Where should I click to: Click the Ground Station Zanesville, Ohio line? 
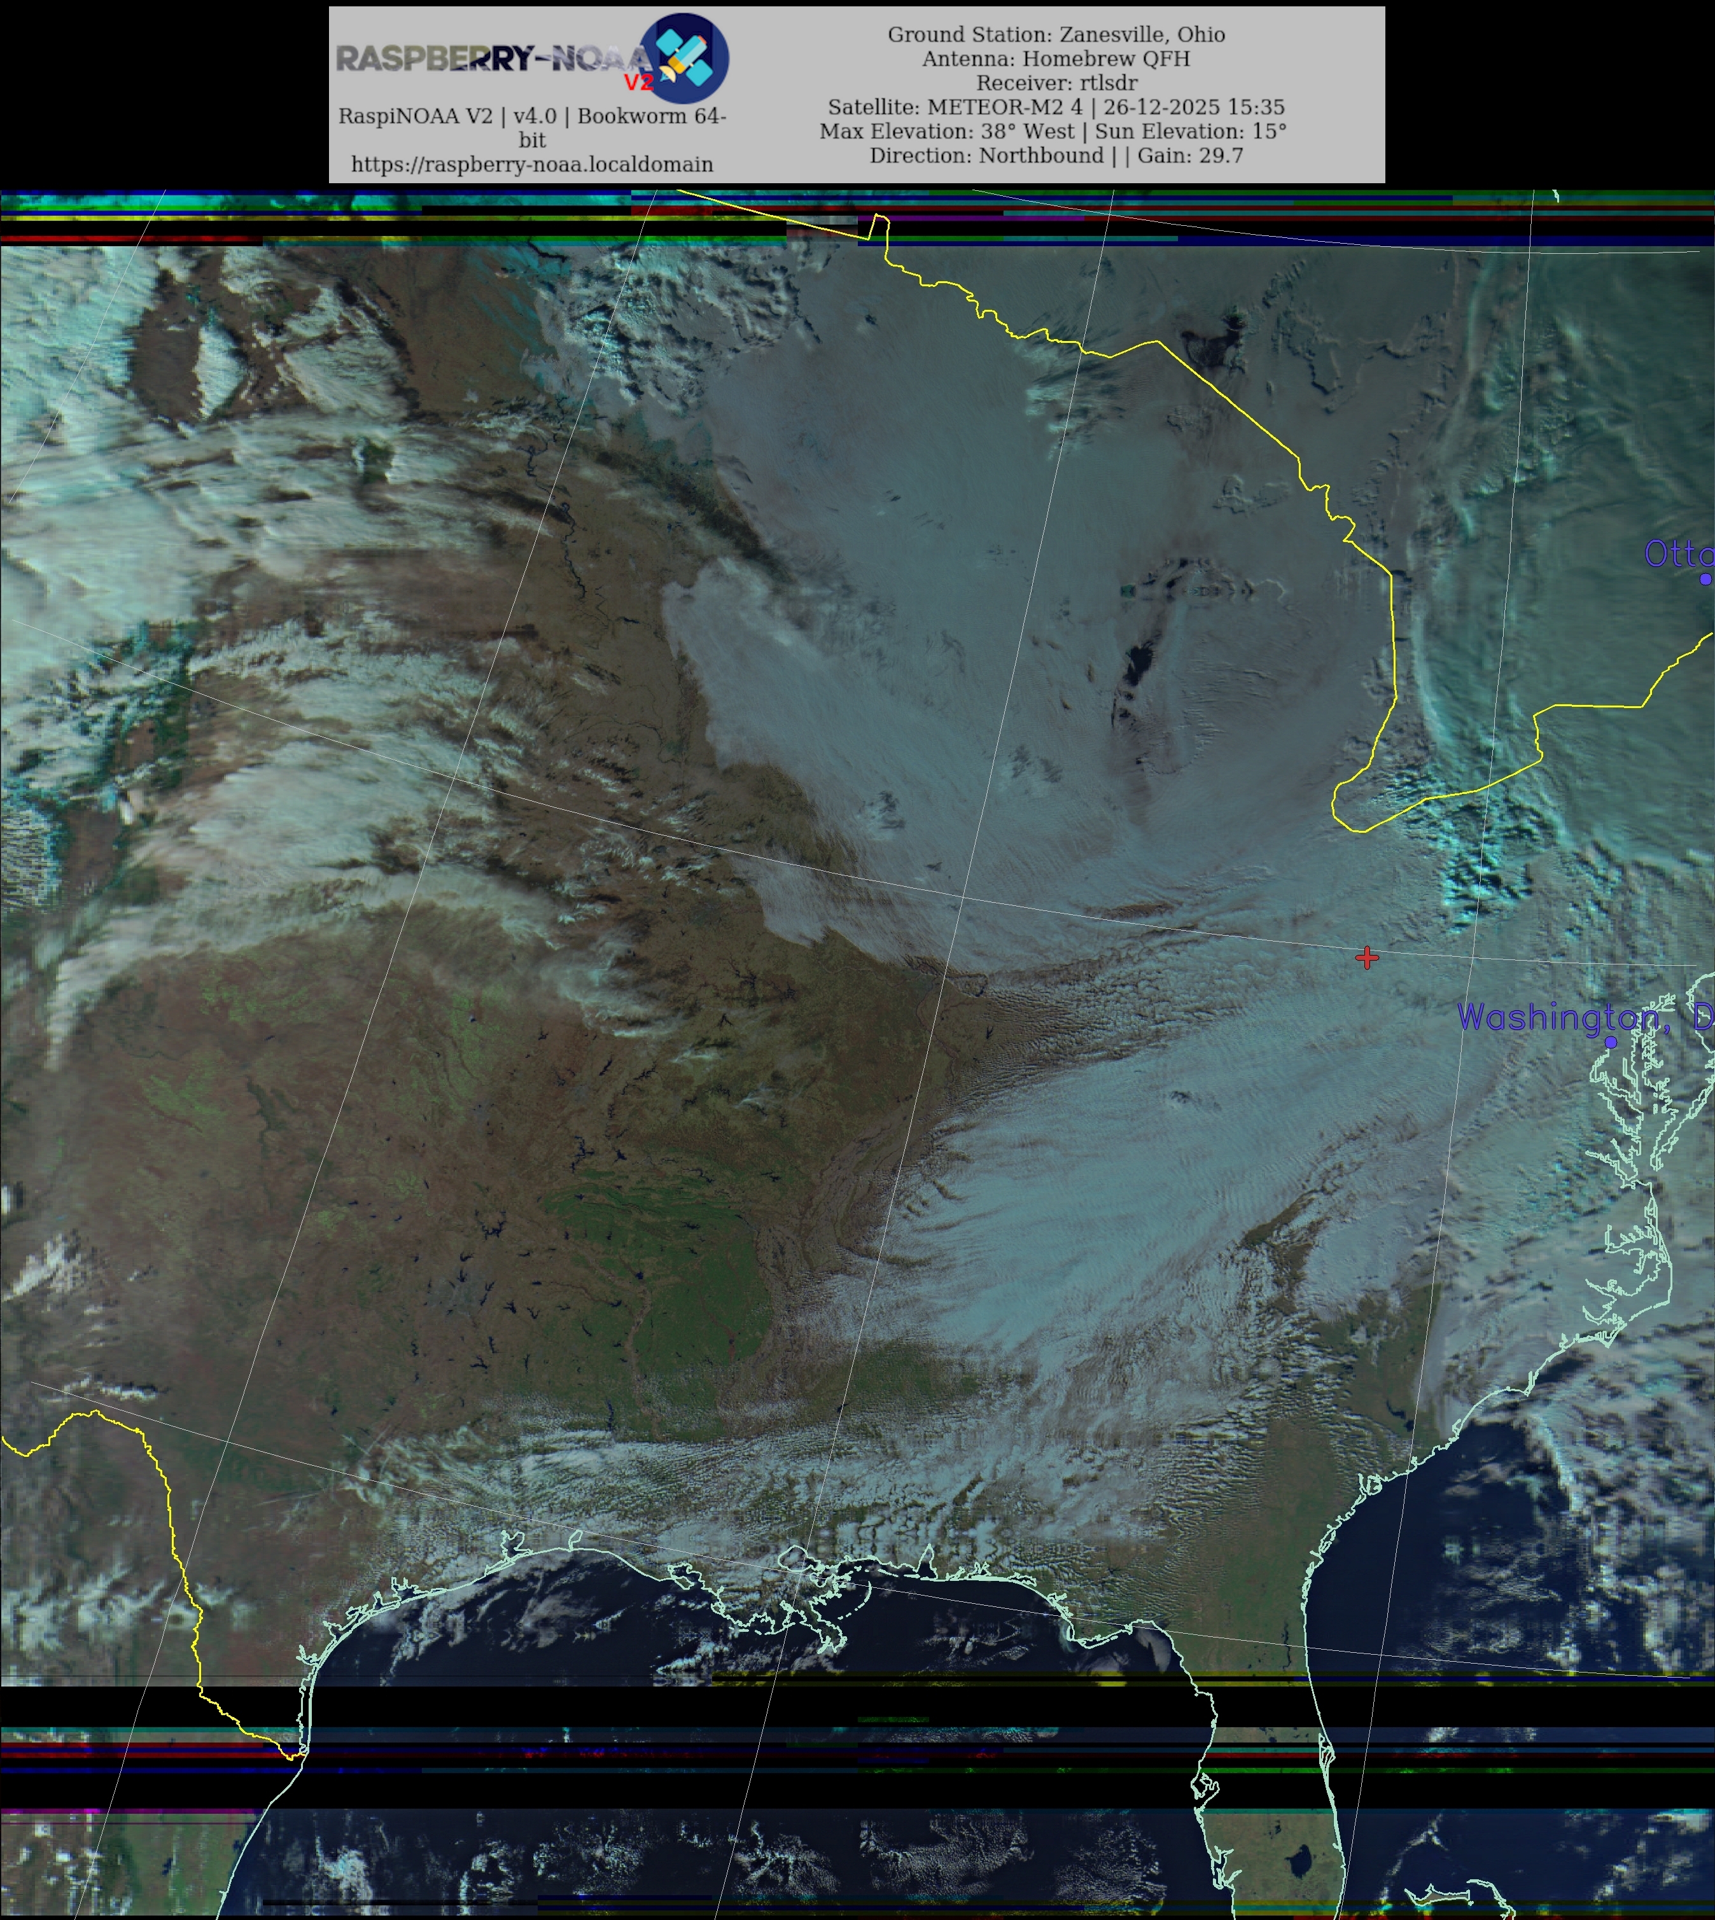[1055, 35]
